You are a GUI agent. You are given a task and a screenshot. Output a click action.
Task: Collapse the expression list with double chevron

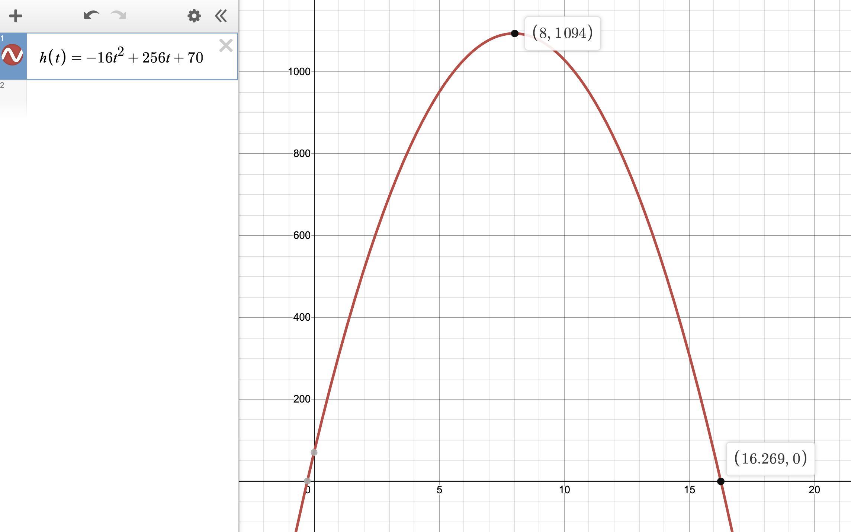221,16
